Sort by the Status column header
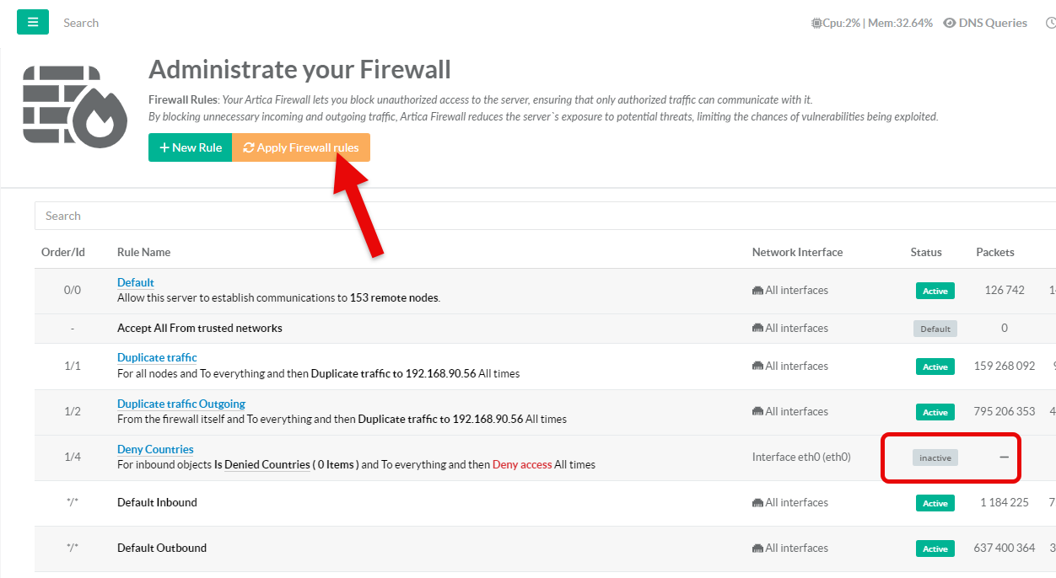The image size is (1056, 578). pyautogui.click(x=925, y=252)
